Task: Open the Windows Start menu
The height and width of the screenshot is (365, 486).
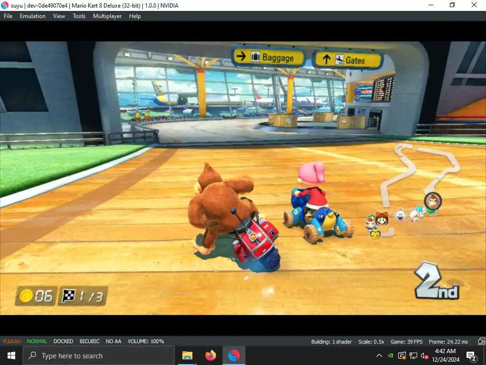Action: (x=11, y=355)
